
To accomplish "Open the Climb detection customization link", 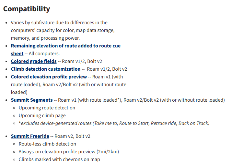I will [x=45, y=69].
